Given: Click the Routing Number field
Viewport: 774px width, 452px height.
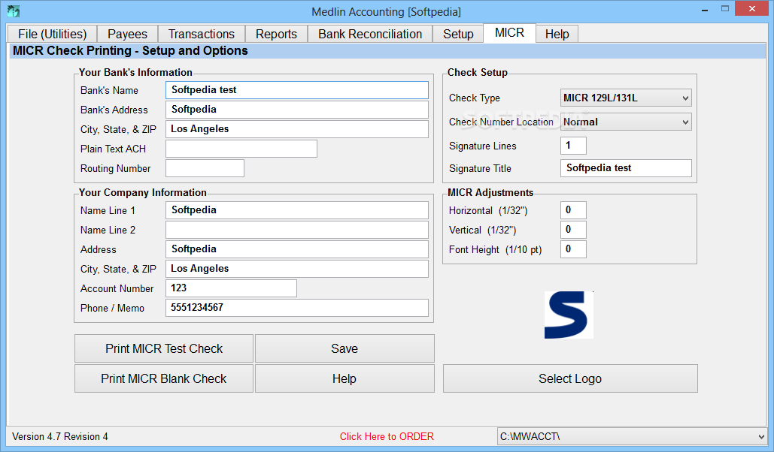Looking at the screenshot, I should pyautogui.click(x=205, y=168).
